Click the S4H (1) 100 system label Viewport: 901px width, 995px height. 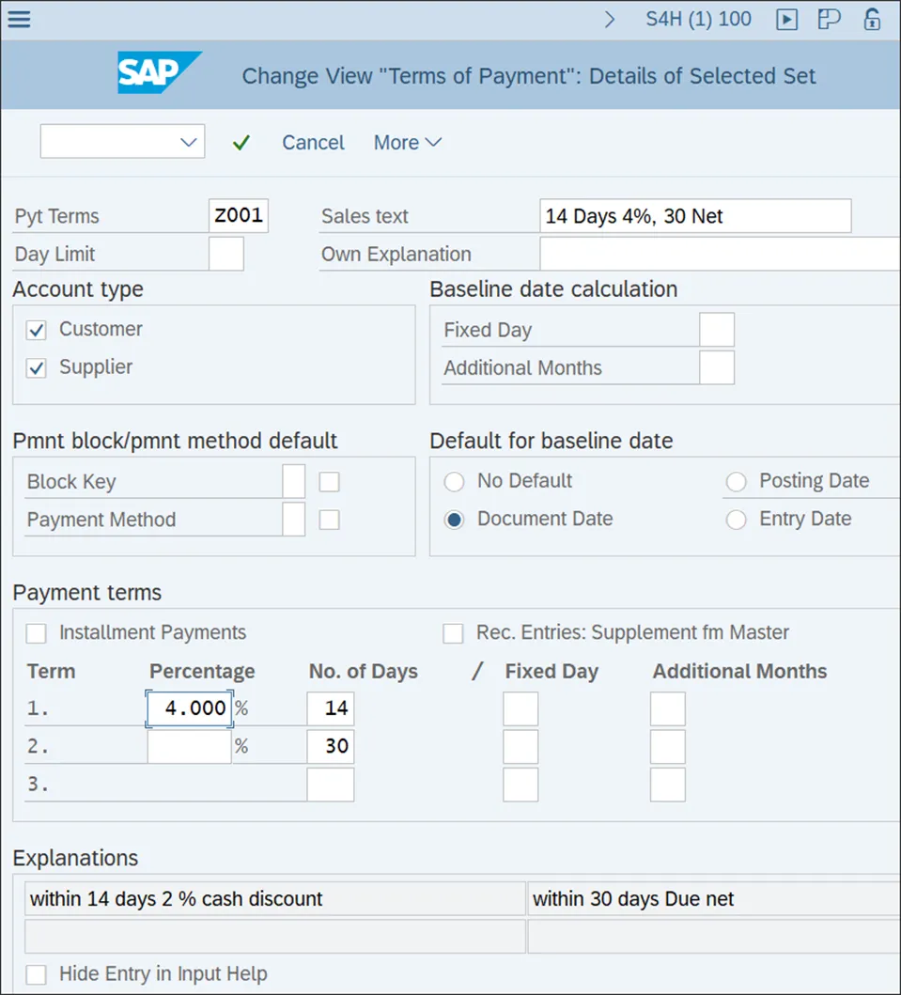698,19
